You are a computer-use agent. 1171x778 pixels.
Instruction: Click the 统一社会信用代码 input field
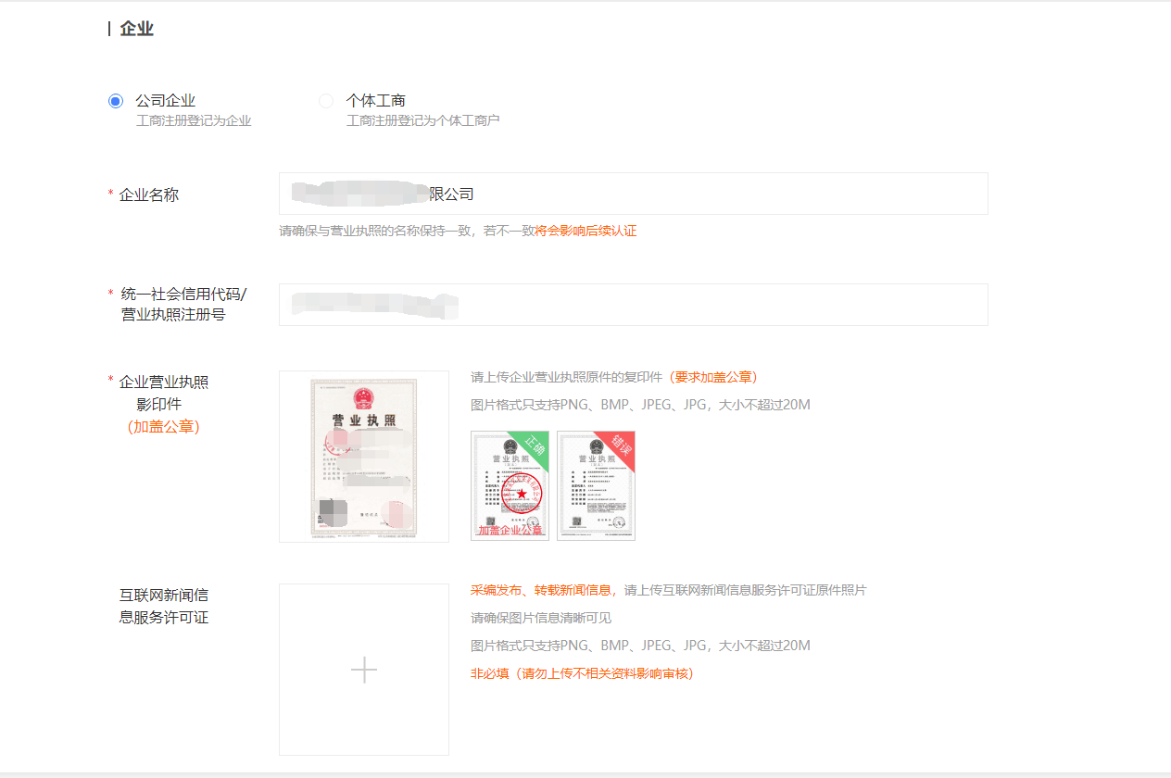(633, 305)
